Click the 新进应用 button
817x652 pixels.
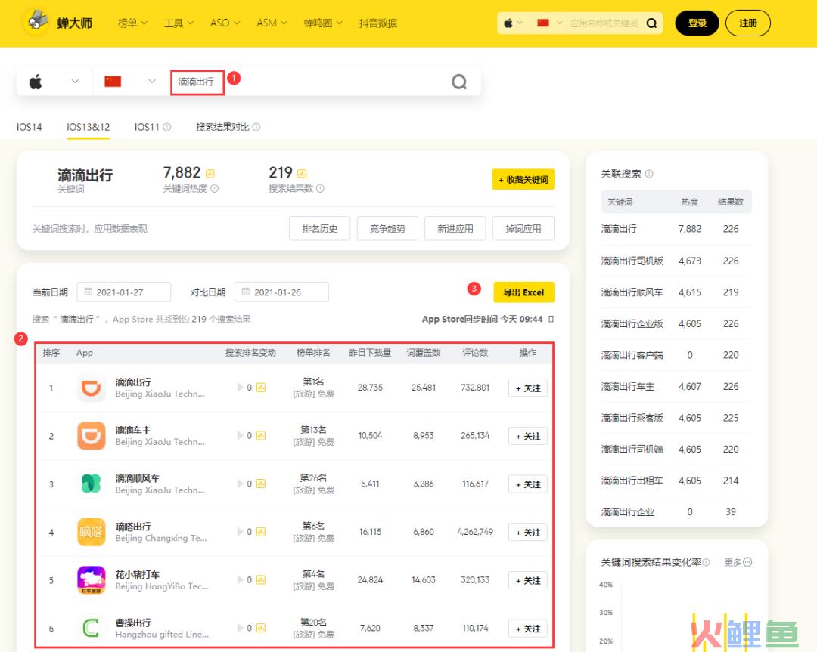coord(455,228)
